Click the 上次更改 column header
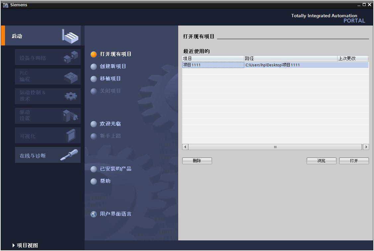Viewport: 374px width, 251px height. click(x=353, y=58)
